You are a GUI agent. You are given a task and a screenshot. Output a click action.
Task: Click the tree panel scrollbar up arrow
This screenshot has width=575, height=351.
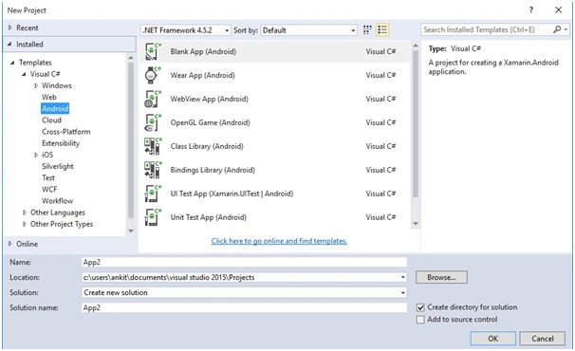[x=131, y=58]
